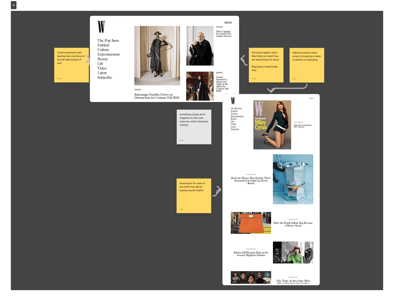
Task: Click the Chanel black cape runway photo
Action: tap(200, 86)
